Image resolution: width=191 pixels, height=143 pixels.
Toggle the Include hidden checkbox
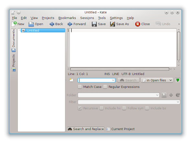pos(101,108)
